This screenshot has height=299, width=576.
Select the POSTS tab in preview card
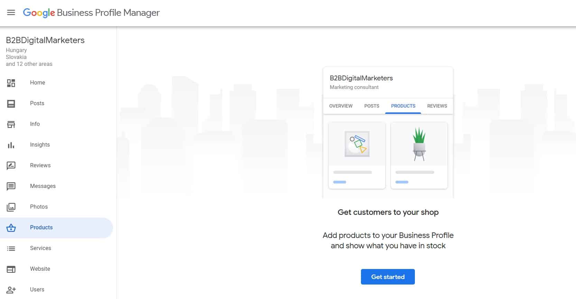click(372, 106)
